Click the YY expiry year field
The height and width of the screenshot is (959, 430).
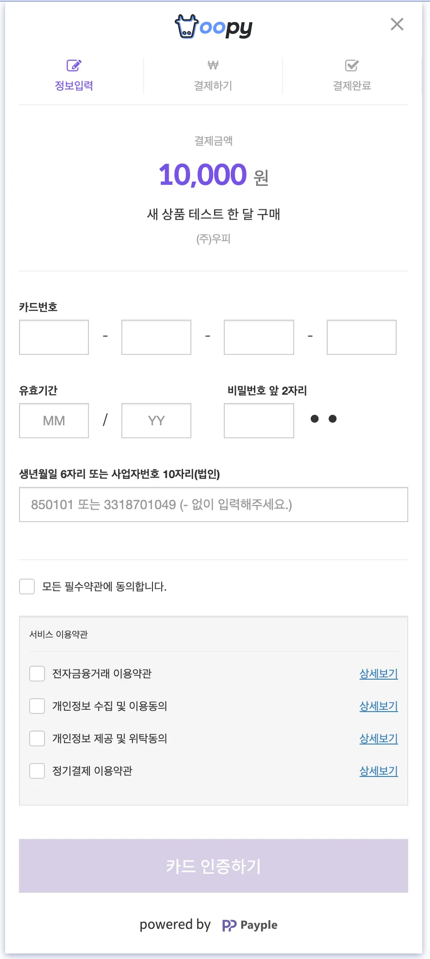[156, 421]
